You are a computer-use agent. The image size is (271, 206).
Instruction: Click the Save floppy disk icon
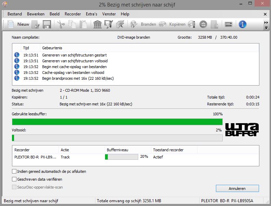[47, 24]
